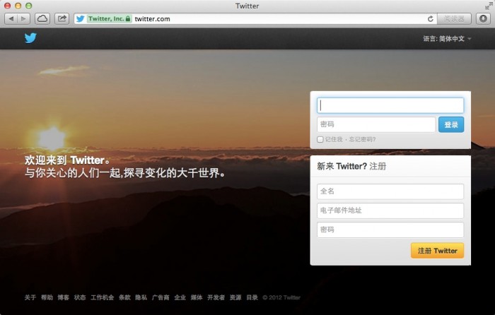Viewport: 495px width, 315px height.
Task: Open the 语言: 简体中文 language dropdown
Action: coord(447,39)
